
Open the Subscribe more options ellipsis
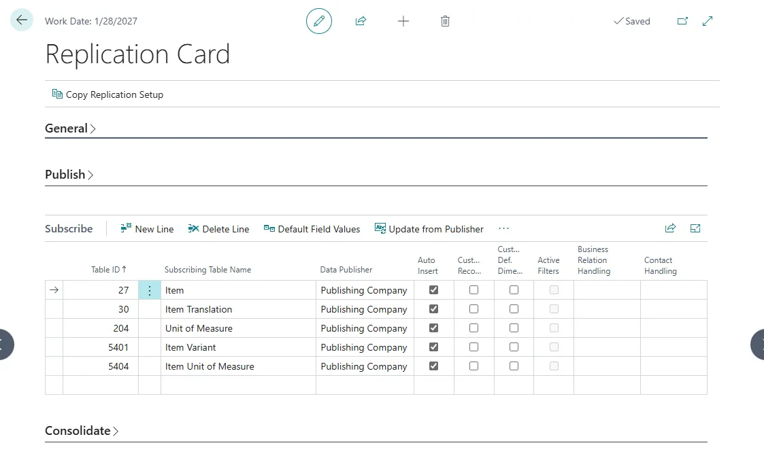(x=503, y=229)
